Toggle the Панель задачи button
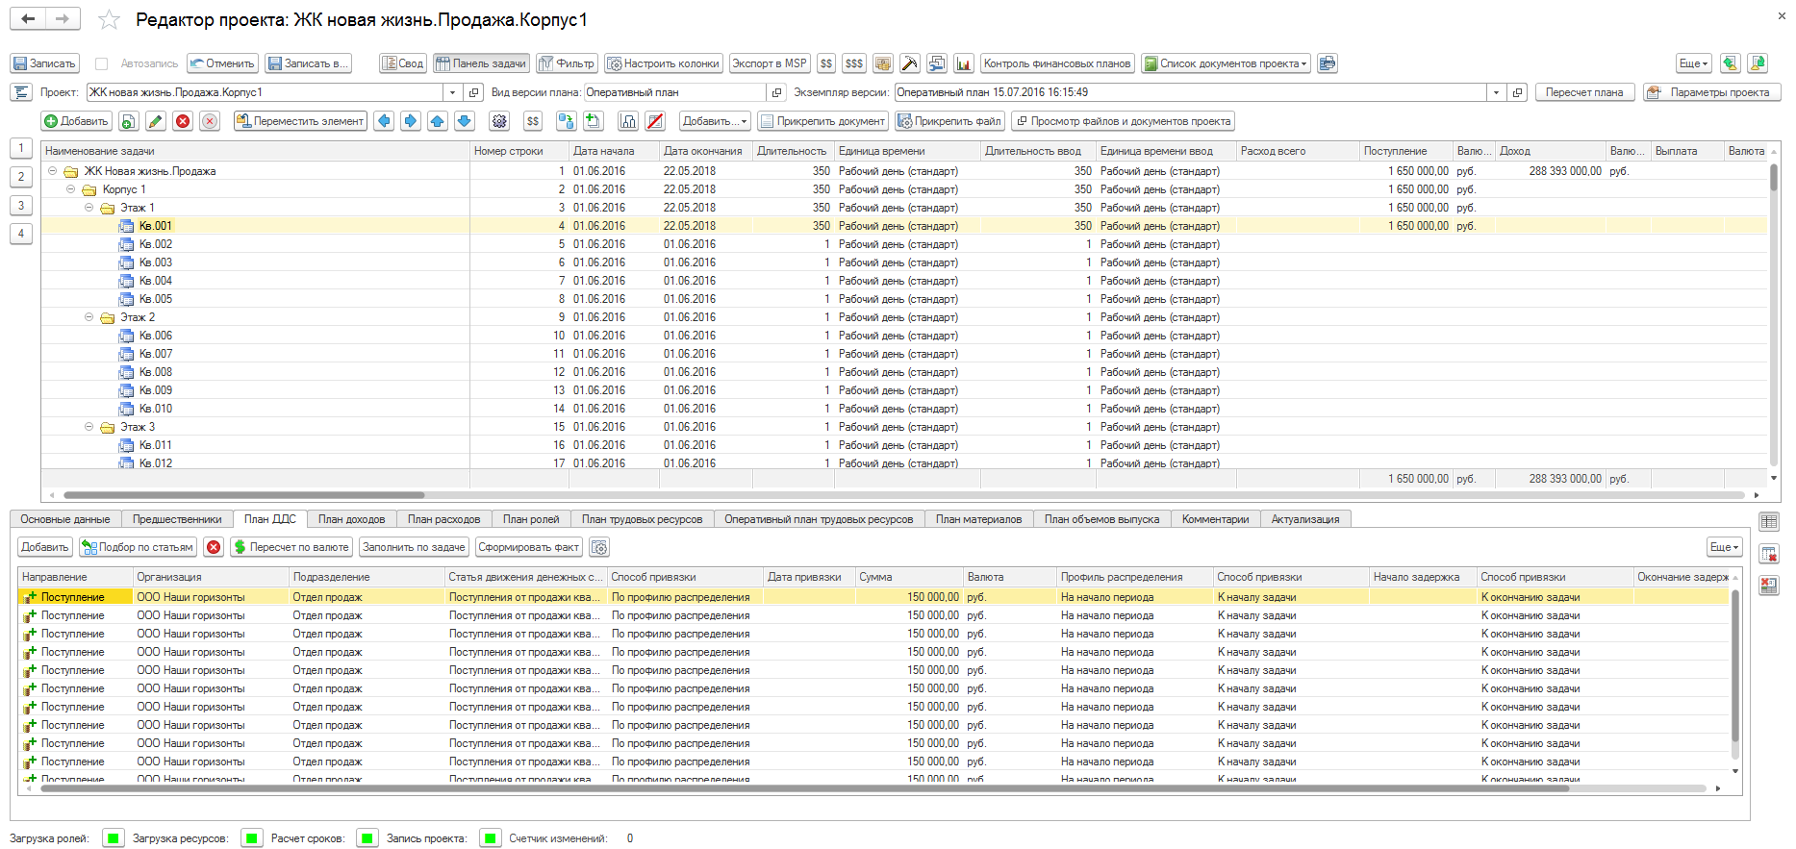This screenshot has width=1796, height=849. click(481, 63)
